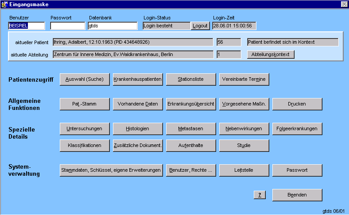Click the Histologien button
This screenshot has height=215, width=349.
click(138, 128)
